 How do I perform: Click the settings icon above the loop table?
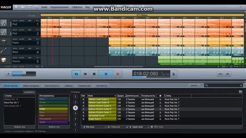pyautogui.click(x=241, y=92)
